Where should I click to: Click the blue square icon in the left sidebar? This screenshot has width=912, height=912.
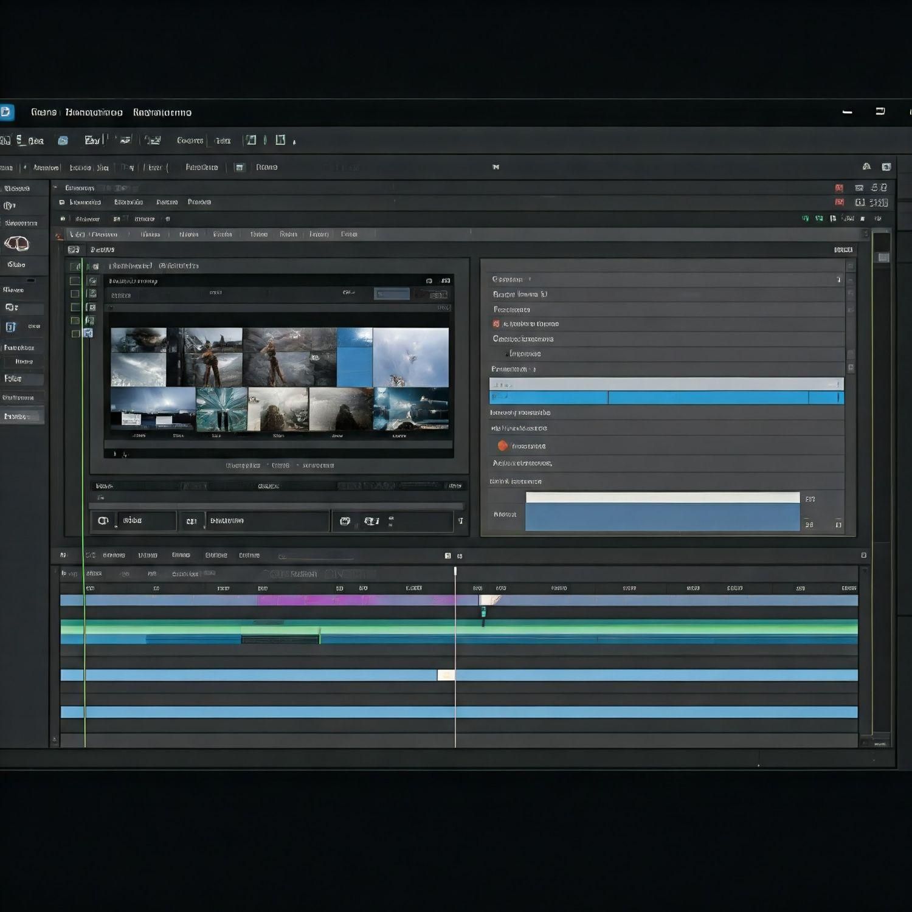click(10, 327)
